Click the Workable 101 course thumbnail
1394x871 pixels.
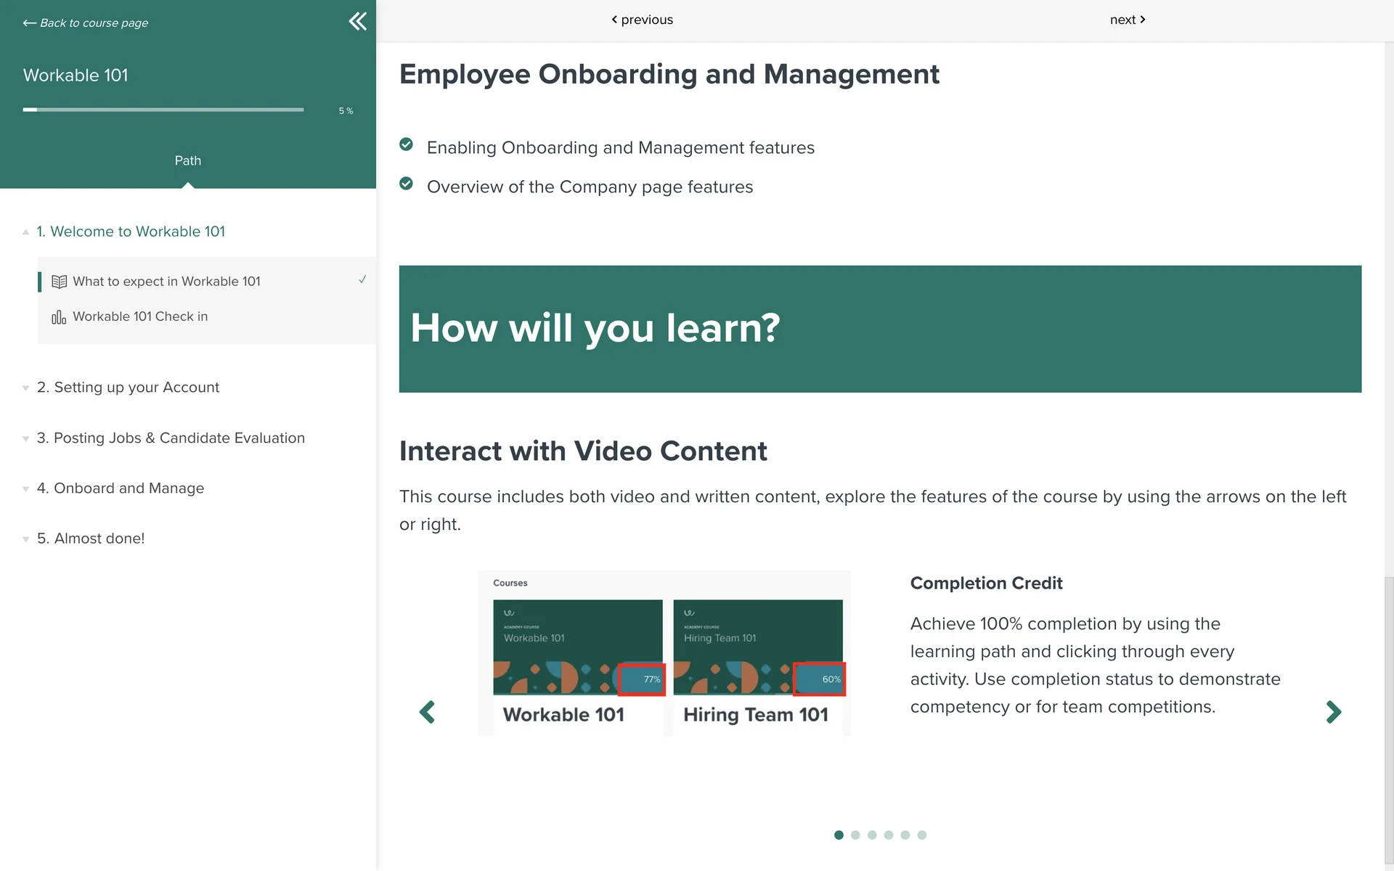pos(577,647)
